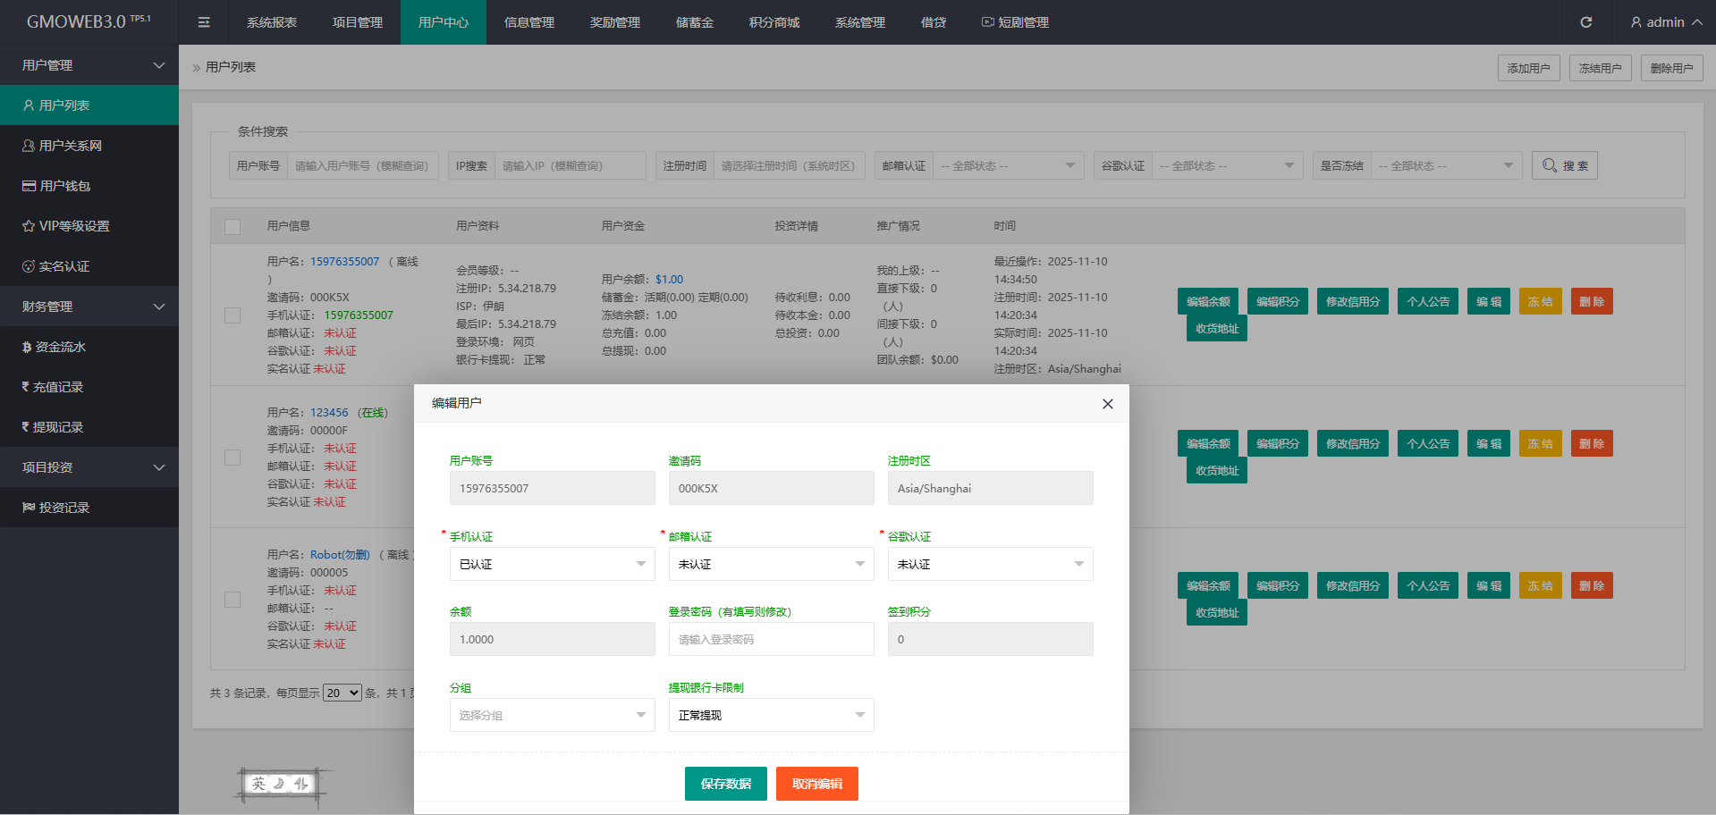1716x815 pixels.
Task: Click the green Save Data (保存数据) button
Action: pos(725,784)
